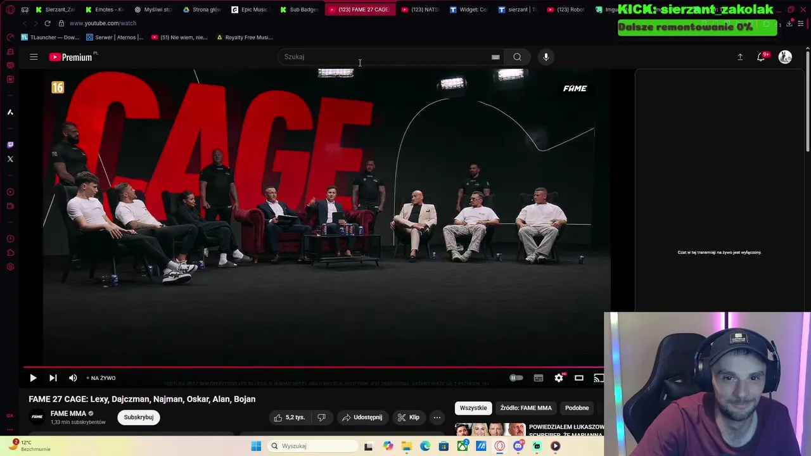Viewport: 811px width, 456px height.
Task: Play the live stream video
Action: [x=33, y=378]
